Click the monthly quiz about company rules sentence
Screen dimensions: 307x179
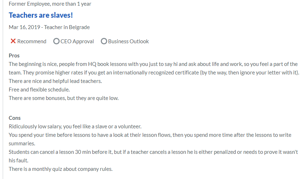[60, 169]
